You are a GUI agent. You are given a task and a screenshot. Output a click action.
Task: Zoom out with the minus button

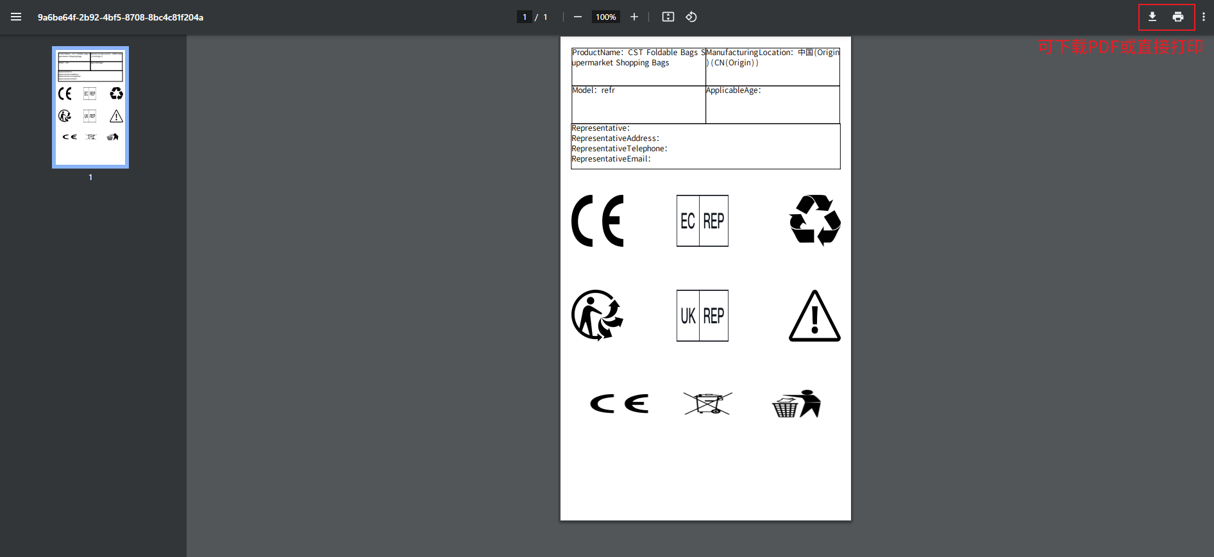[x=578, y=17]
